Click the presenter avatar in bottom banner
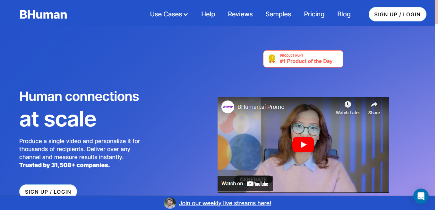The width and height of the screenshot is (438, 210). [x=170, y=203]
